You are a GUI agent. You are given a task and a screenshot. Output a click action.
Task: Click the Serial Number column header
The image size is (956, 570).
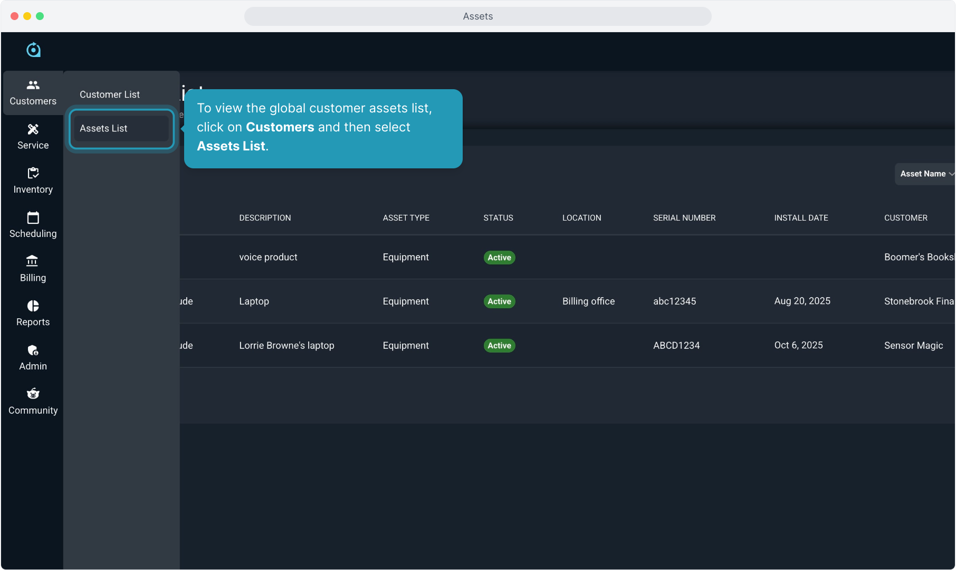[684, 218]
